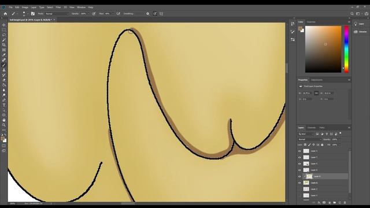Select the Brush tool in toolbox
370x208 pixels.
point(4,65)
